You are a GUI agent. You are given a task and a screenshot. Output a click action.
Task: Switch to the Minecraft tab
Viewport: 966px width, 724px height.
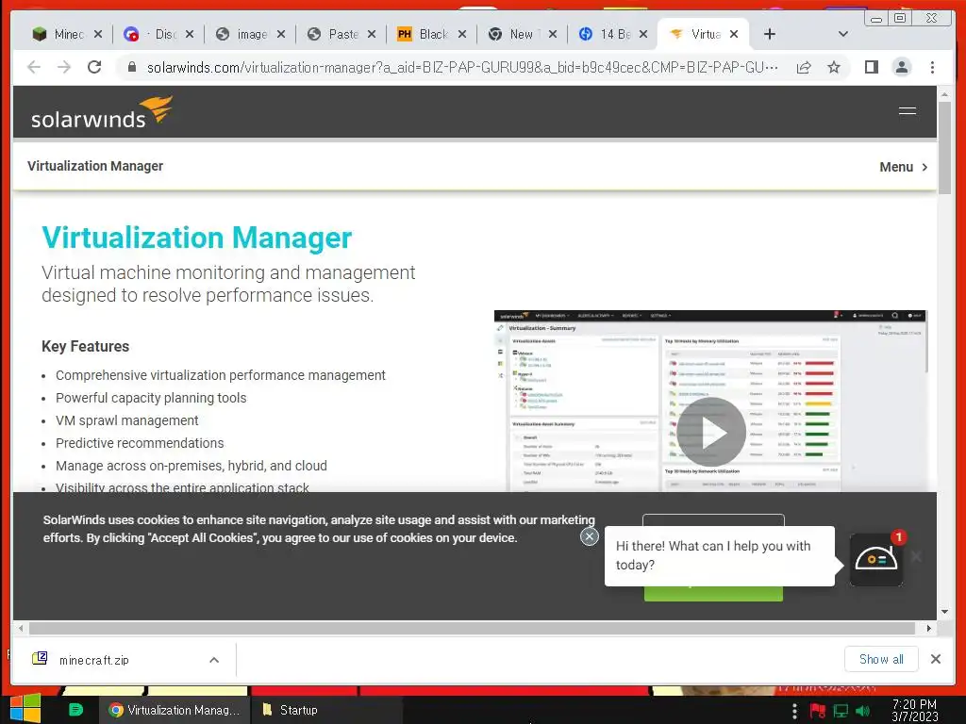(x=59, y=34)
